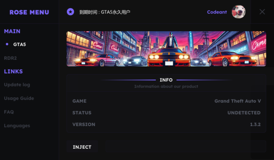Click the GTA5 expiry time text
The width and height of the screenshot is (274, 160).
(x=105, y=12)
